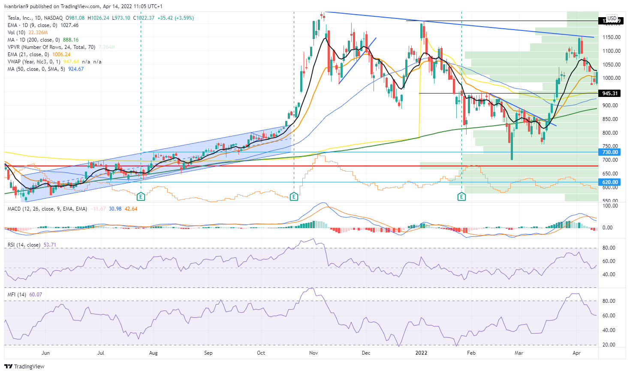The width and height of the screenshot is (630, 374).
Task: Select the VPVR (Number Of Rows) legend entry
Action: point(51,47)
